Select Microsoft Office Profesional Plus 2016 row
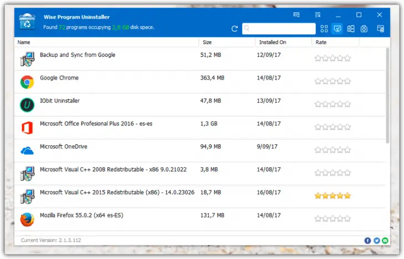The image size is (404, 259). [x=96, y=124]
